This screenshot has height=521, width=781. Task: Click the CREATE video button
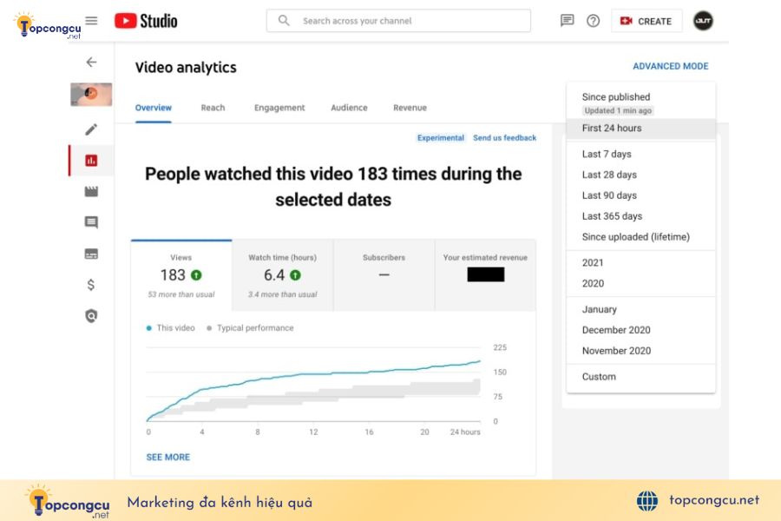coord(646,21)
